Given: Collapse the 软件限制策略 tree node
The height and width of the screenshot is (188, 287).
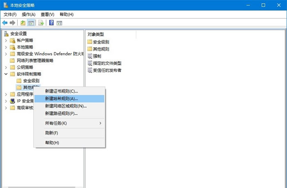Looking at the screenshot, I should point(6,74).
